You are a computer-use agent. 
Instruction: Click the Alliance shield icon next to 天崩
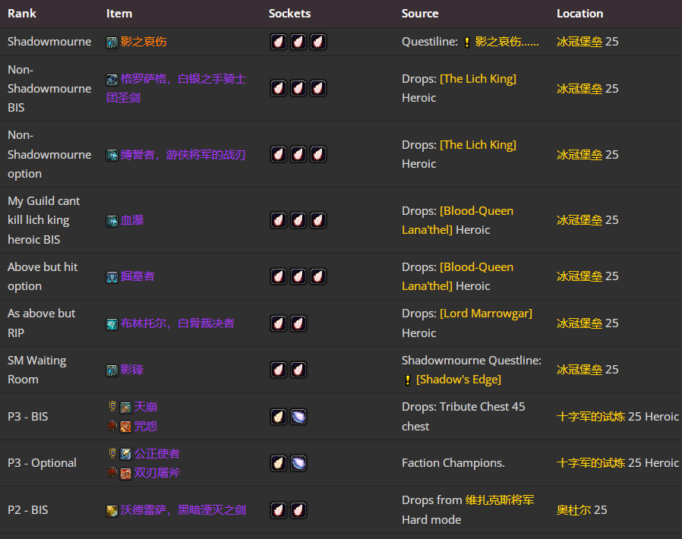[x=112, y=407]
